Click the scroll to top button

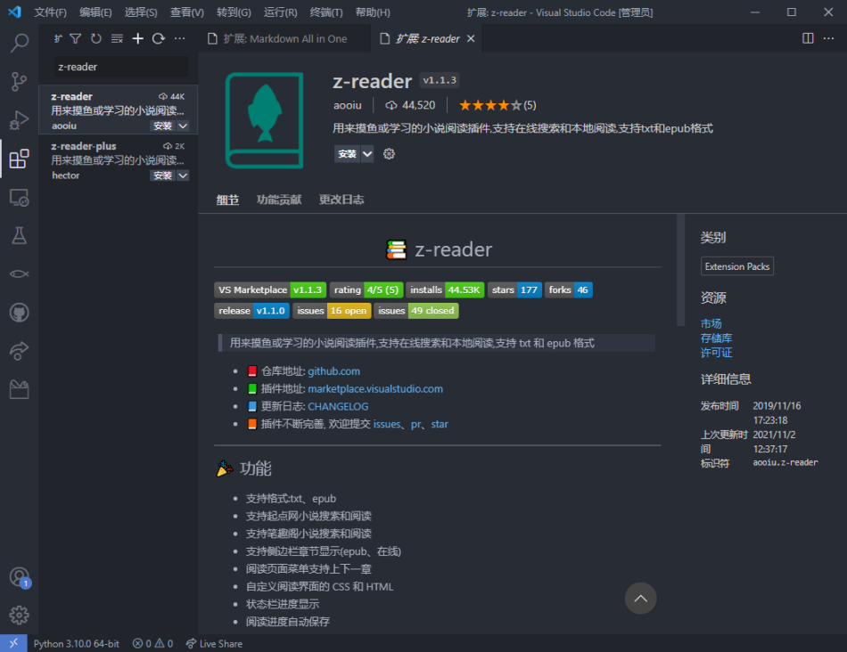pyautogui.click(x=641, y=598)
